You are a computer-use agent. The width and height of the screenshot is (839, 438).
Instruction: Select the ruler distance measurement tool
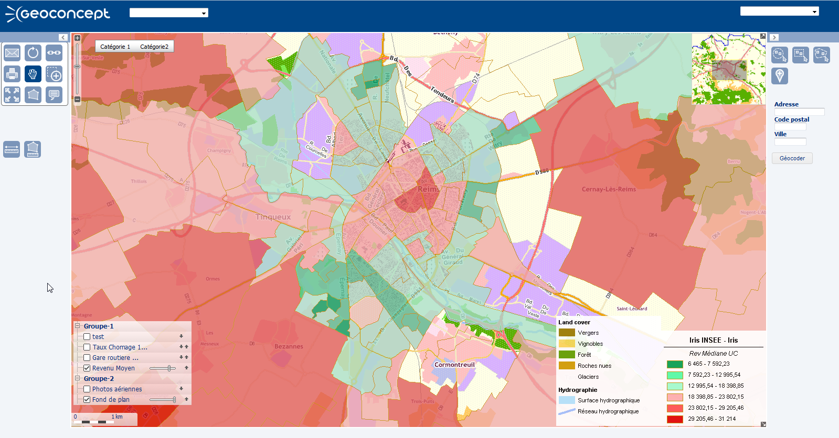pos(12,149)
